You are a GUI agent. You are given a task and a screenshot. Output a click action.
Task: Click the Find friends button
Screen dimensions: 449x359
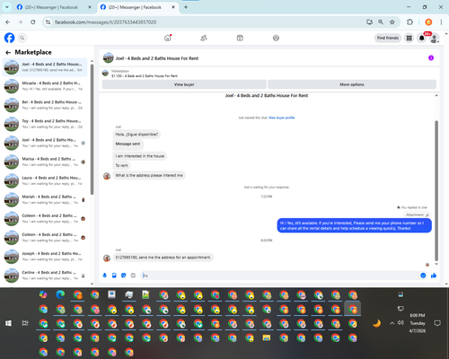[x=388, y=38]
